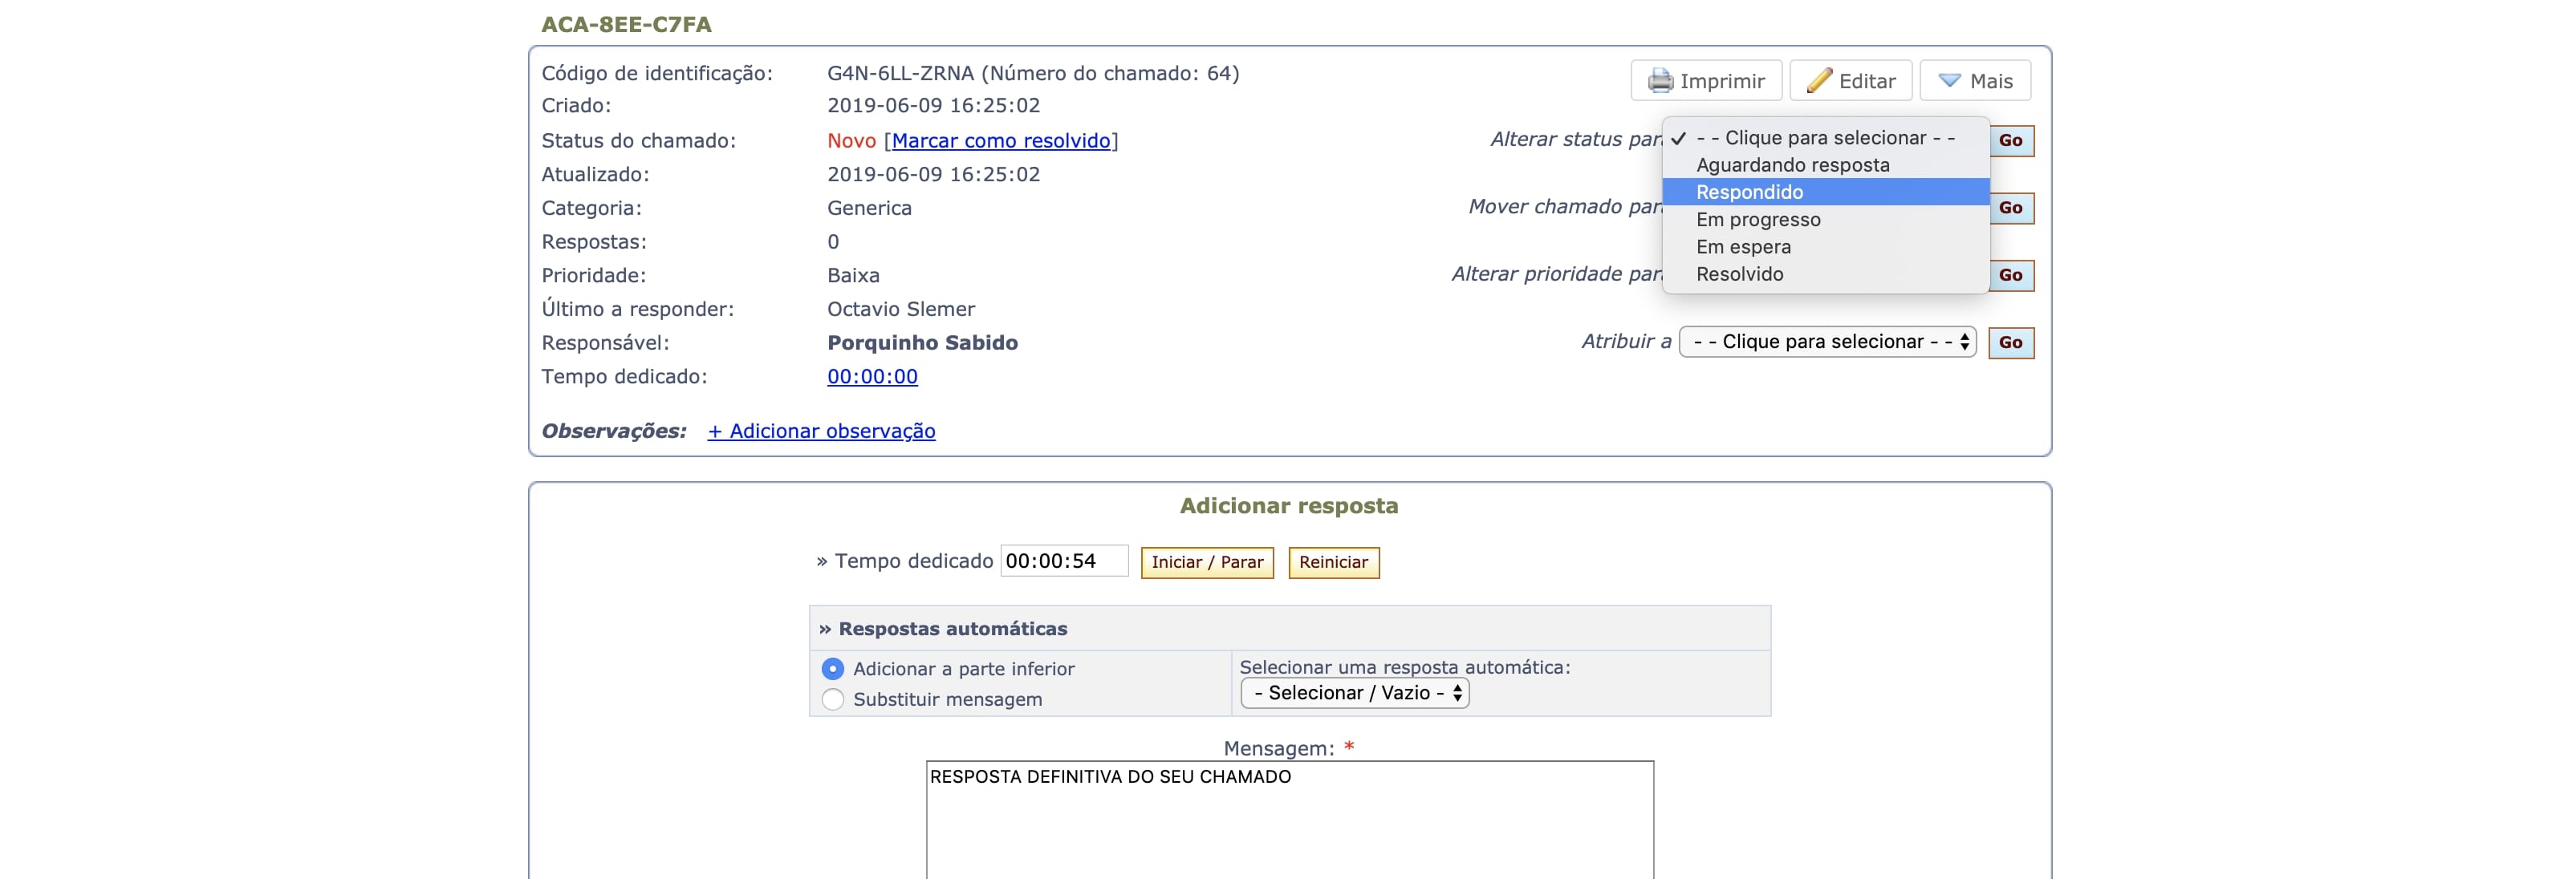
Task: Click the down arrow icon on Mais
Action: 1949,81
